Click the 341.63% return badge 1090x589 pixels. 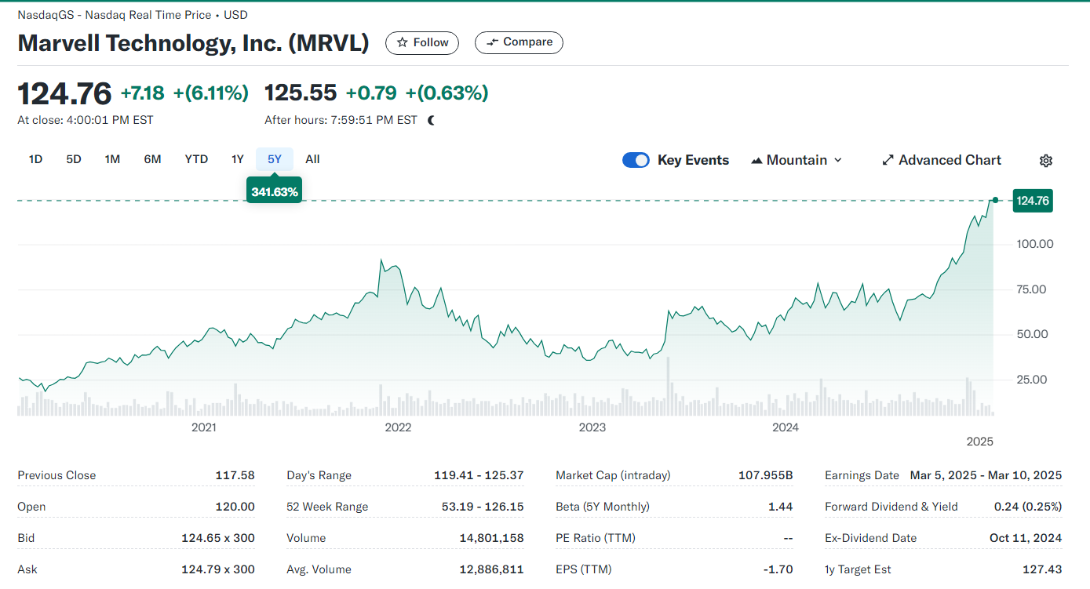click(275, 191)
